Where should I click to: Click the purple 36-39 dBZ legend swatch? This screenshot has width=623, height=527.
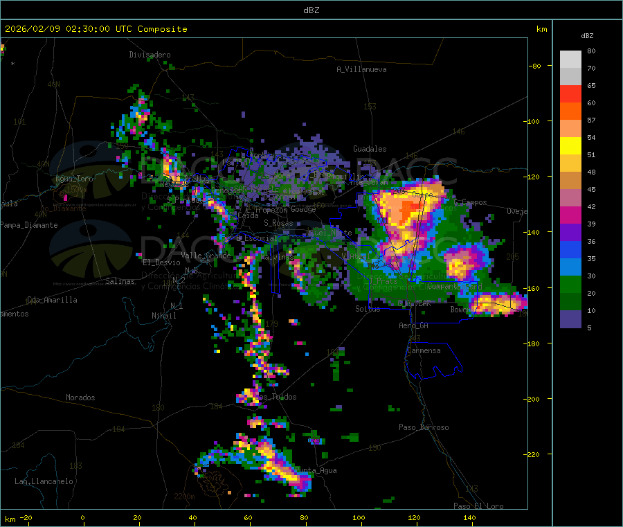tap(570, 233)
